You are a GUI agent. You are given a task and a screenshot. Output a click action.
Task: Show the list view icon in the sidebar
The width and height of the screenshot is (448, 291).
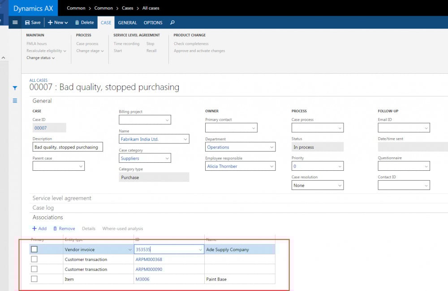[15, 101]
